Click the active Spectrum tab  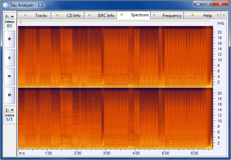136,15
